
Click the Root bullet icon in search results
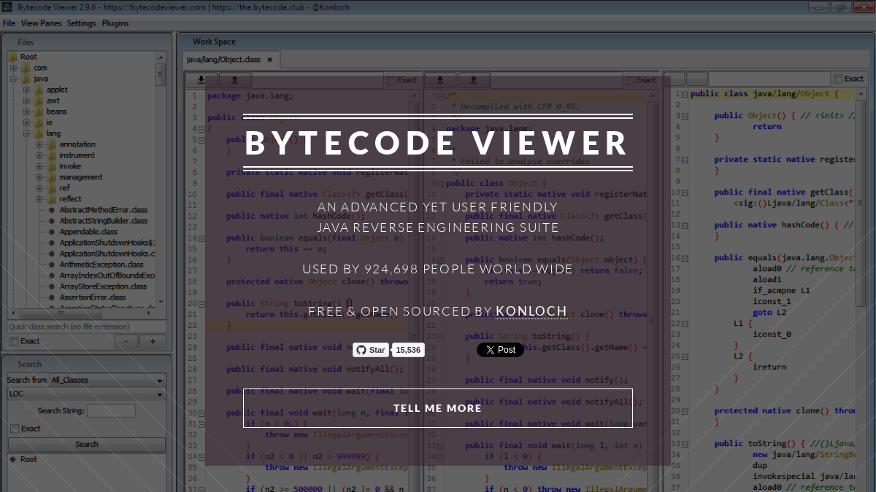tap(12, 459)
